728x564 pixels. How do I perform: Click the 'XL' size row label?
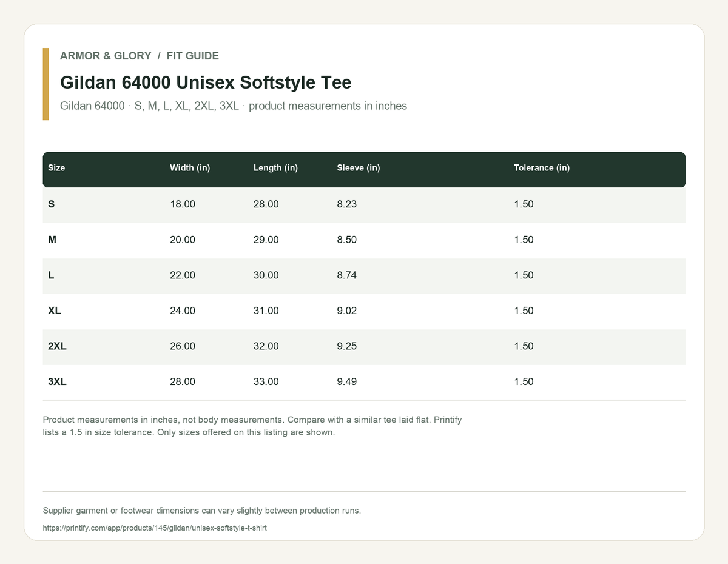point(55,311)
